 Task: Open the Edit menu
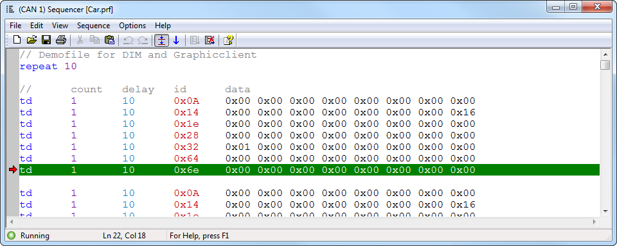(x=37, y=26)
